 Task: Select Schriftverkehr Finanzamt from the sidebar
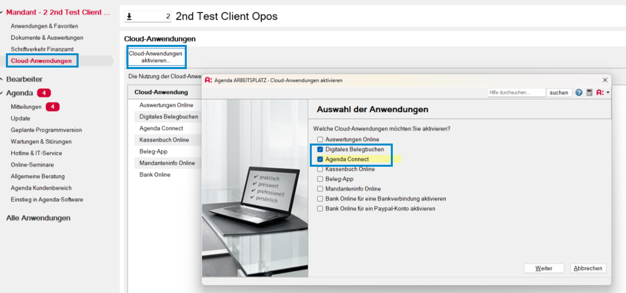(x=43, y=49)
